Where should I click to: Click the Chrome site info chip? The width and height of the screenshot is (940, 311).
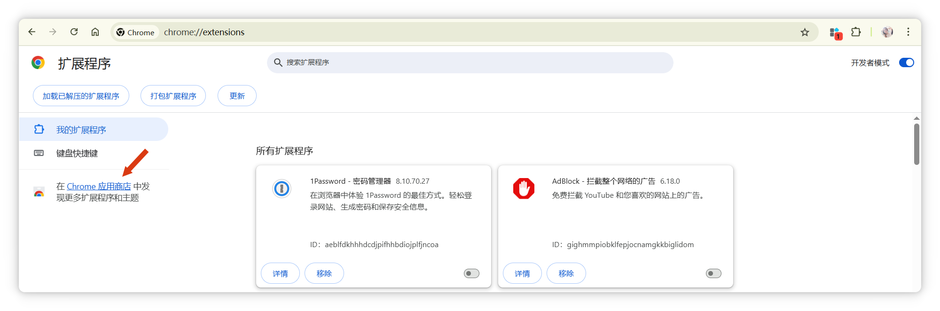135,32
